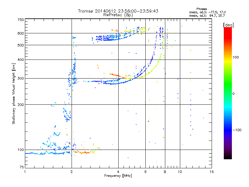This screenshot has height=187, width=249.
Task: Click the 'Phases' header text
Action: 201,9
